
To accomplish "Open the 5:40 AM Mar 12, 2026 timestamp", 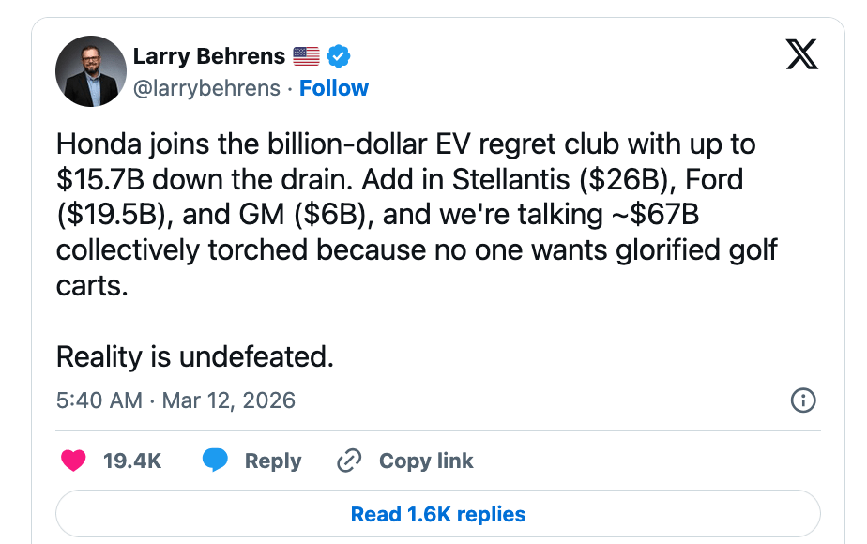I will (x=175, y=400).
